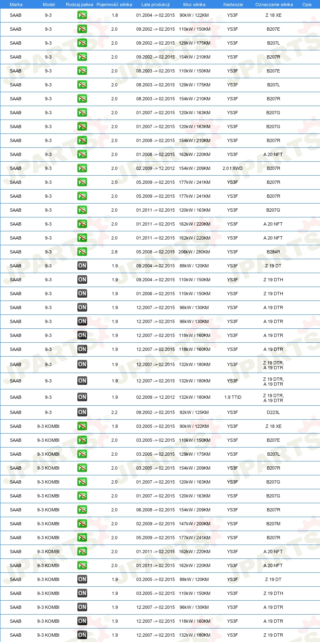This screenshot has width=320, height=642.
Task: Click the diesel icon in the 1.9 TTiD row
Action: (x=82, y=398)
